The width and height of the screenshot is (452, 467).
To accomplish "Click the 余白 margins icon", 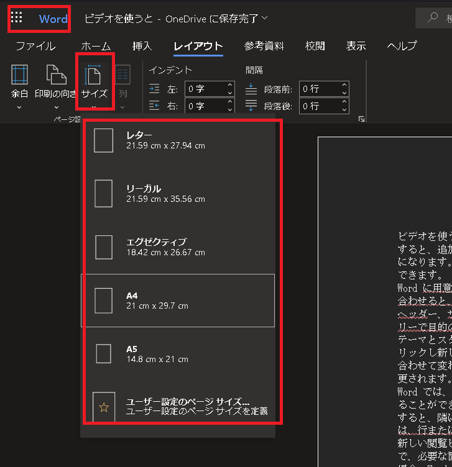I will 20,75.
